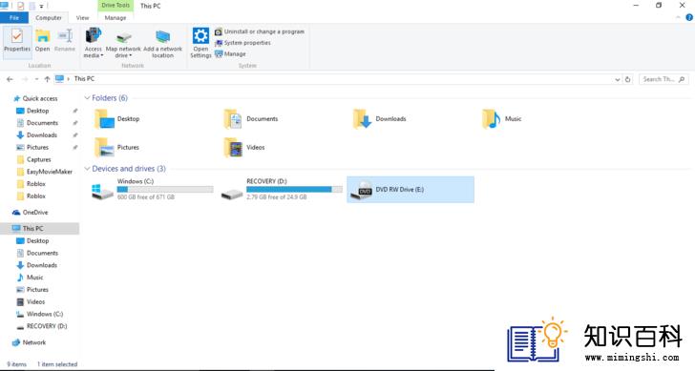Open Desktop under Quick access

tap(37, 111)
